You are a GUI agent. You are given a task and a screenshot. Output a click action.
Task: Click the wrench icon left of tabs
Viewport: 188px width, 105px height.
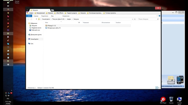(27, 10)
